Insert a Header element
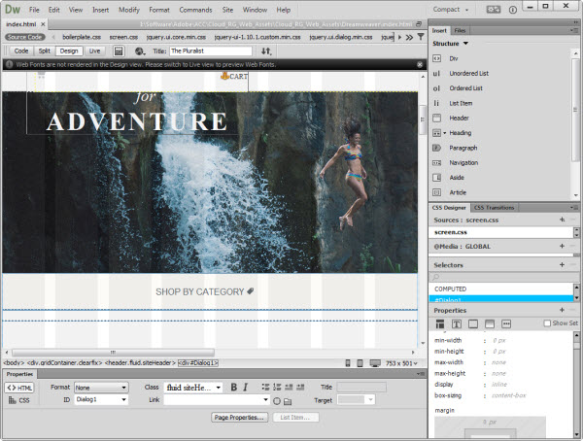The image size is (583, 441). (x=459, y=118)
